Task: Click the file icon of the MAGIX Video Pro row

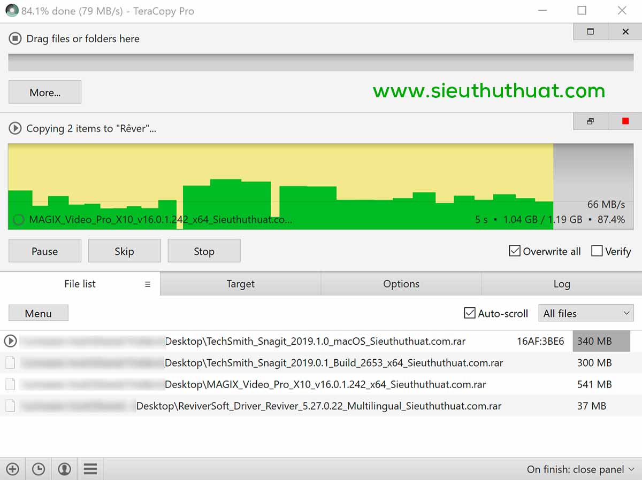Action: click(10, 384)
